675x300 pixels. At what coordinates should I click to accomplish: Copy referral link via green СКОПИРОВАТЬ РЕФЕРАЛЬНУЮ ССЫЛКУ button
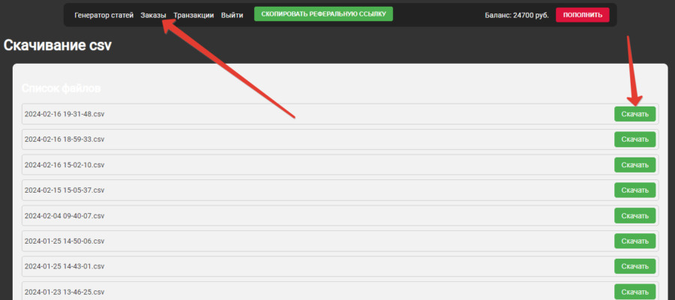323,13
